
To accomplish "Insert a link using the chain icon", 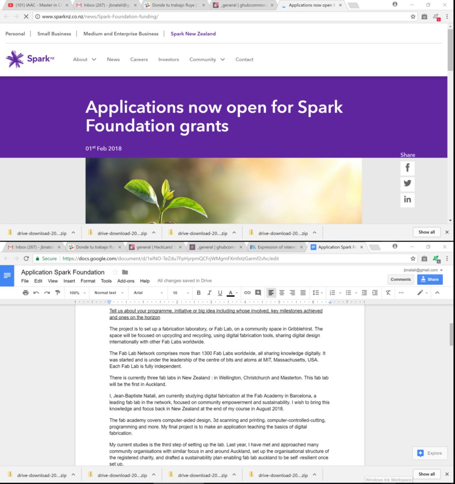I will tap(247, 293).
